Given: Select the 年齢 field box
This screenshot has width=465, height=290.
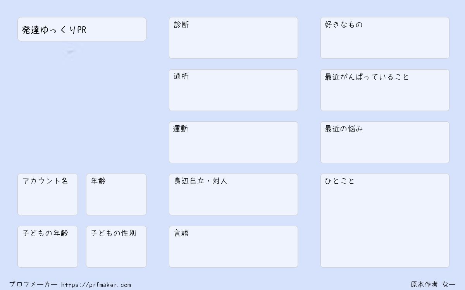Looking at the screenshot, I should click(x=116, y=194).
